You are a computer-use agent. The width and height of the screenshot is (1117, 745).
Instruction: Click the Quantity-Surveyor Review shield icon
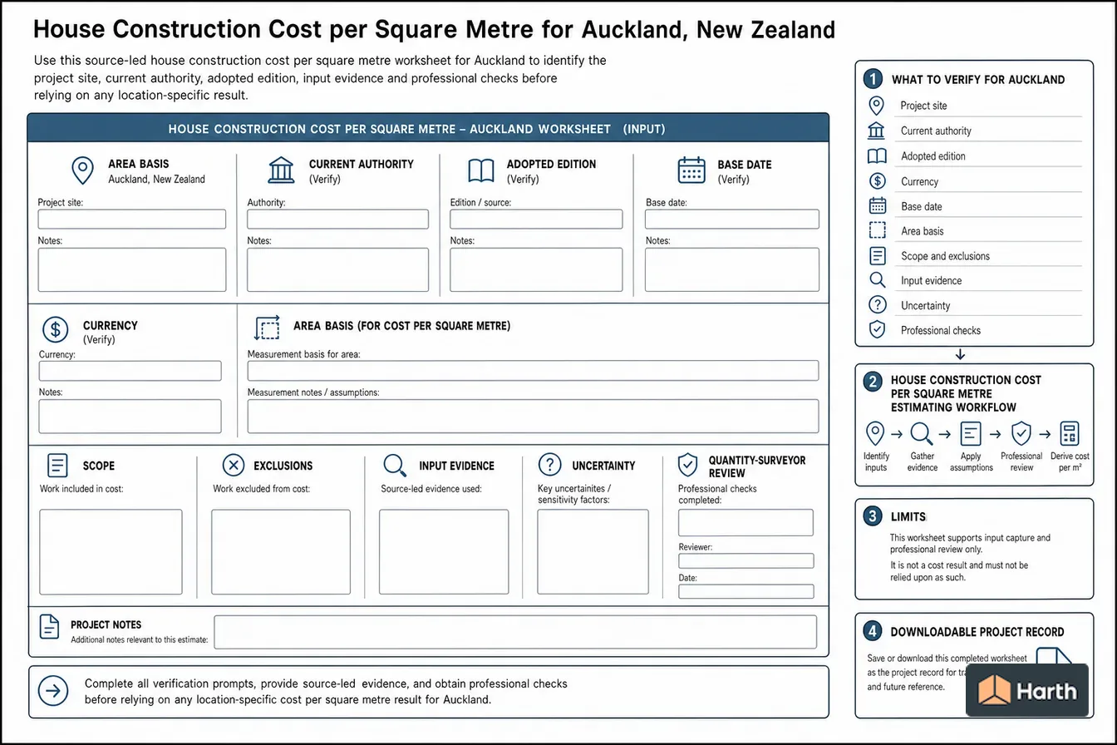(687, 465)
